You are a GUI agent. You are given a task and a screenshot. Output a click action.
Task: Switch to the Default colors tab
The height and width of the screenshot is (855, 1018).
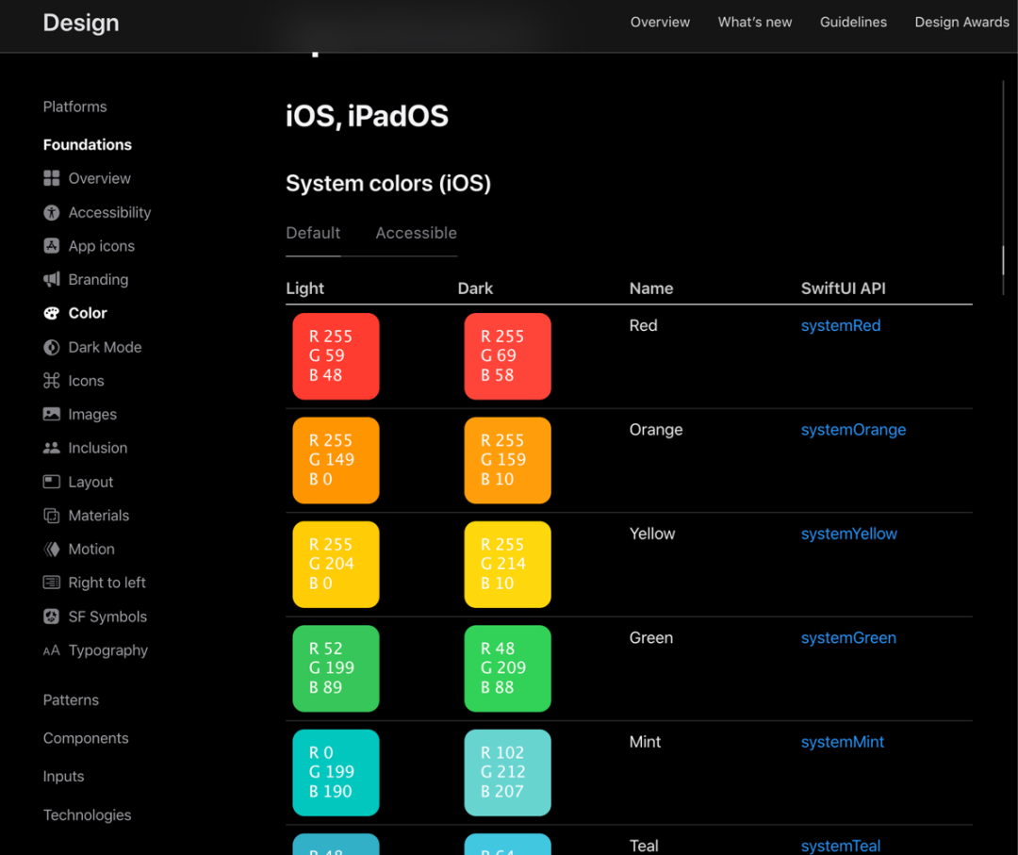pyautogui.click(x=313, y=233)
